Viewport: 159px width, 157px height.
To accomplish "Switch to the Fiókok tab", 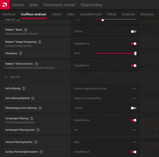I will point(112,14).
